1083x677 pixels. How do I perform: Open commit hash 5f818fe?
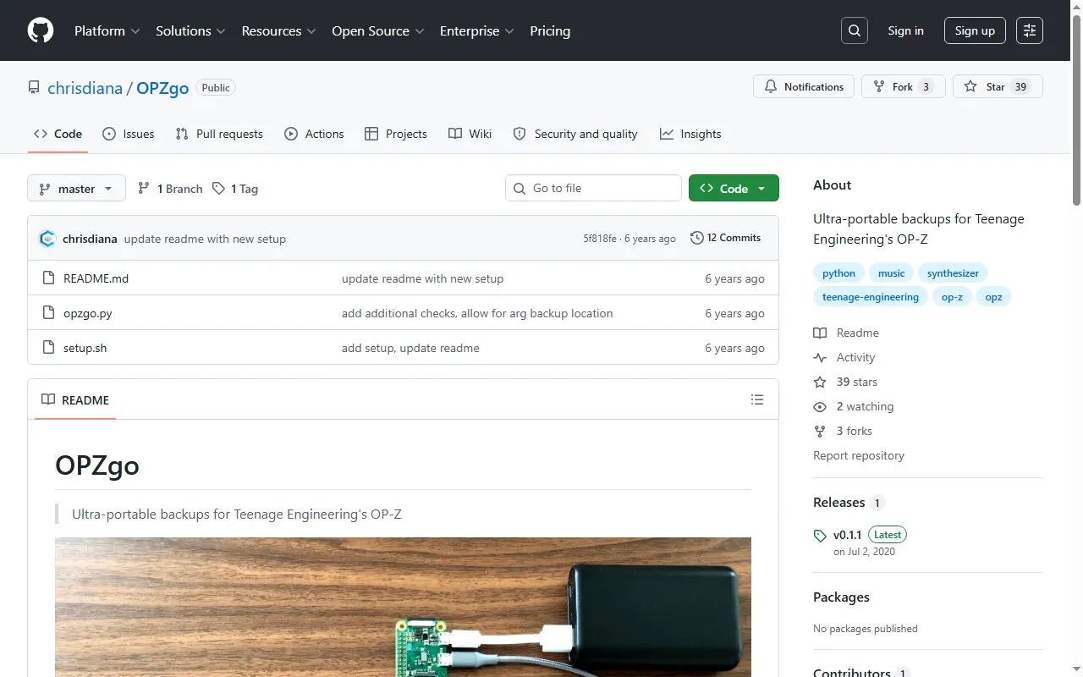click(600, 239)
